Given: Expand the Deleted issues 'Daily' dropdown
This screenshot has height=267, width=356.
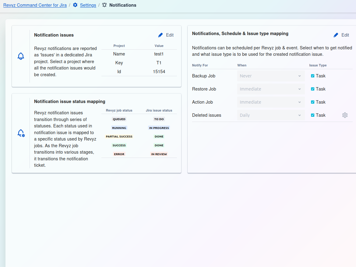Looking at the screenshot, I should [x=271, y=115].
